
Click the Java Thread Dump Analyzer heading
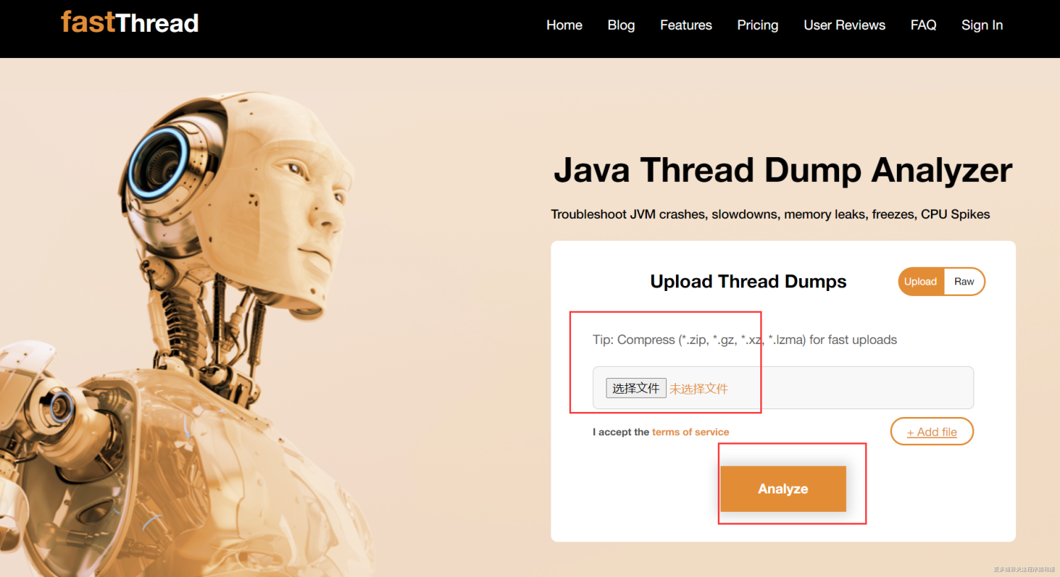pyautogui.click(x=783, y=170)
